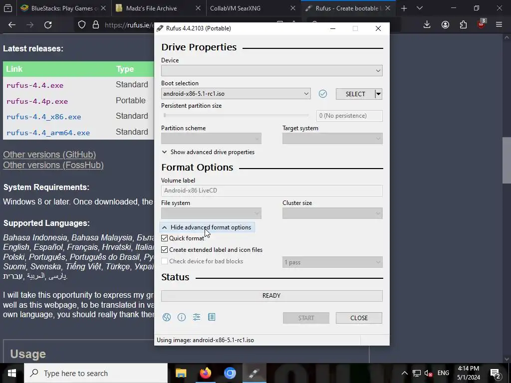Click the site padlock icon

(95, 25)
